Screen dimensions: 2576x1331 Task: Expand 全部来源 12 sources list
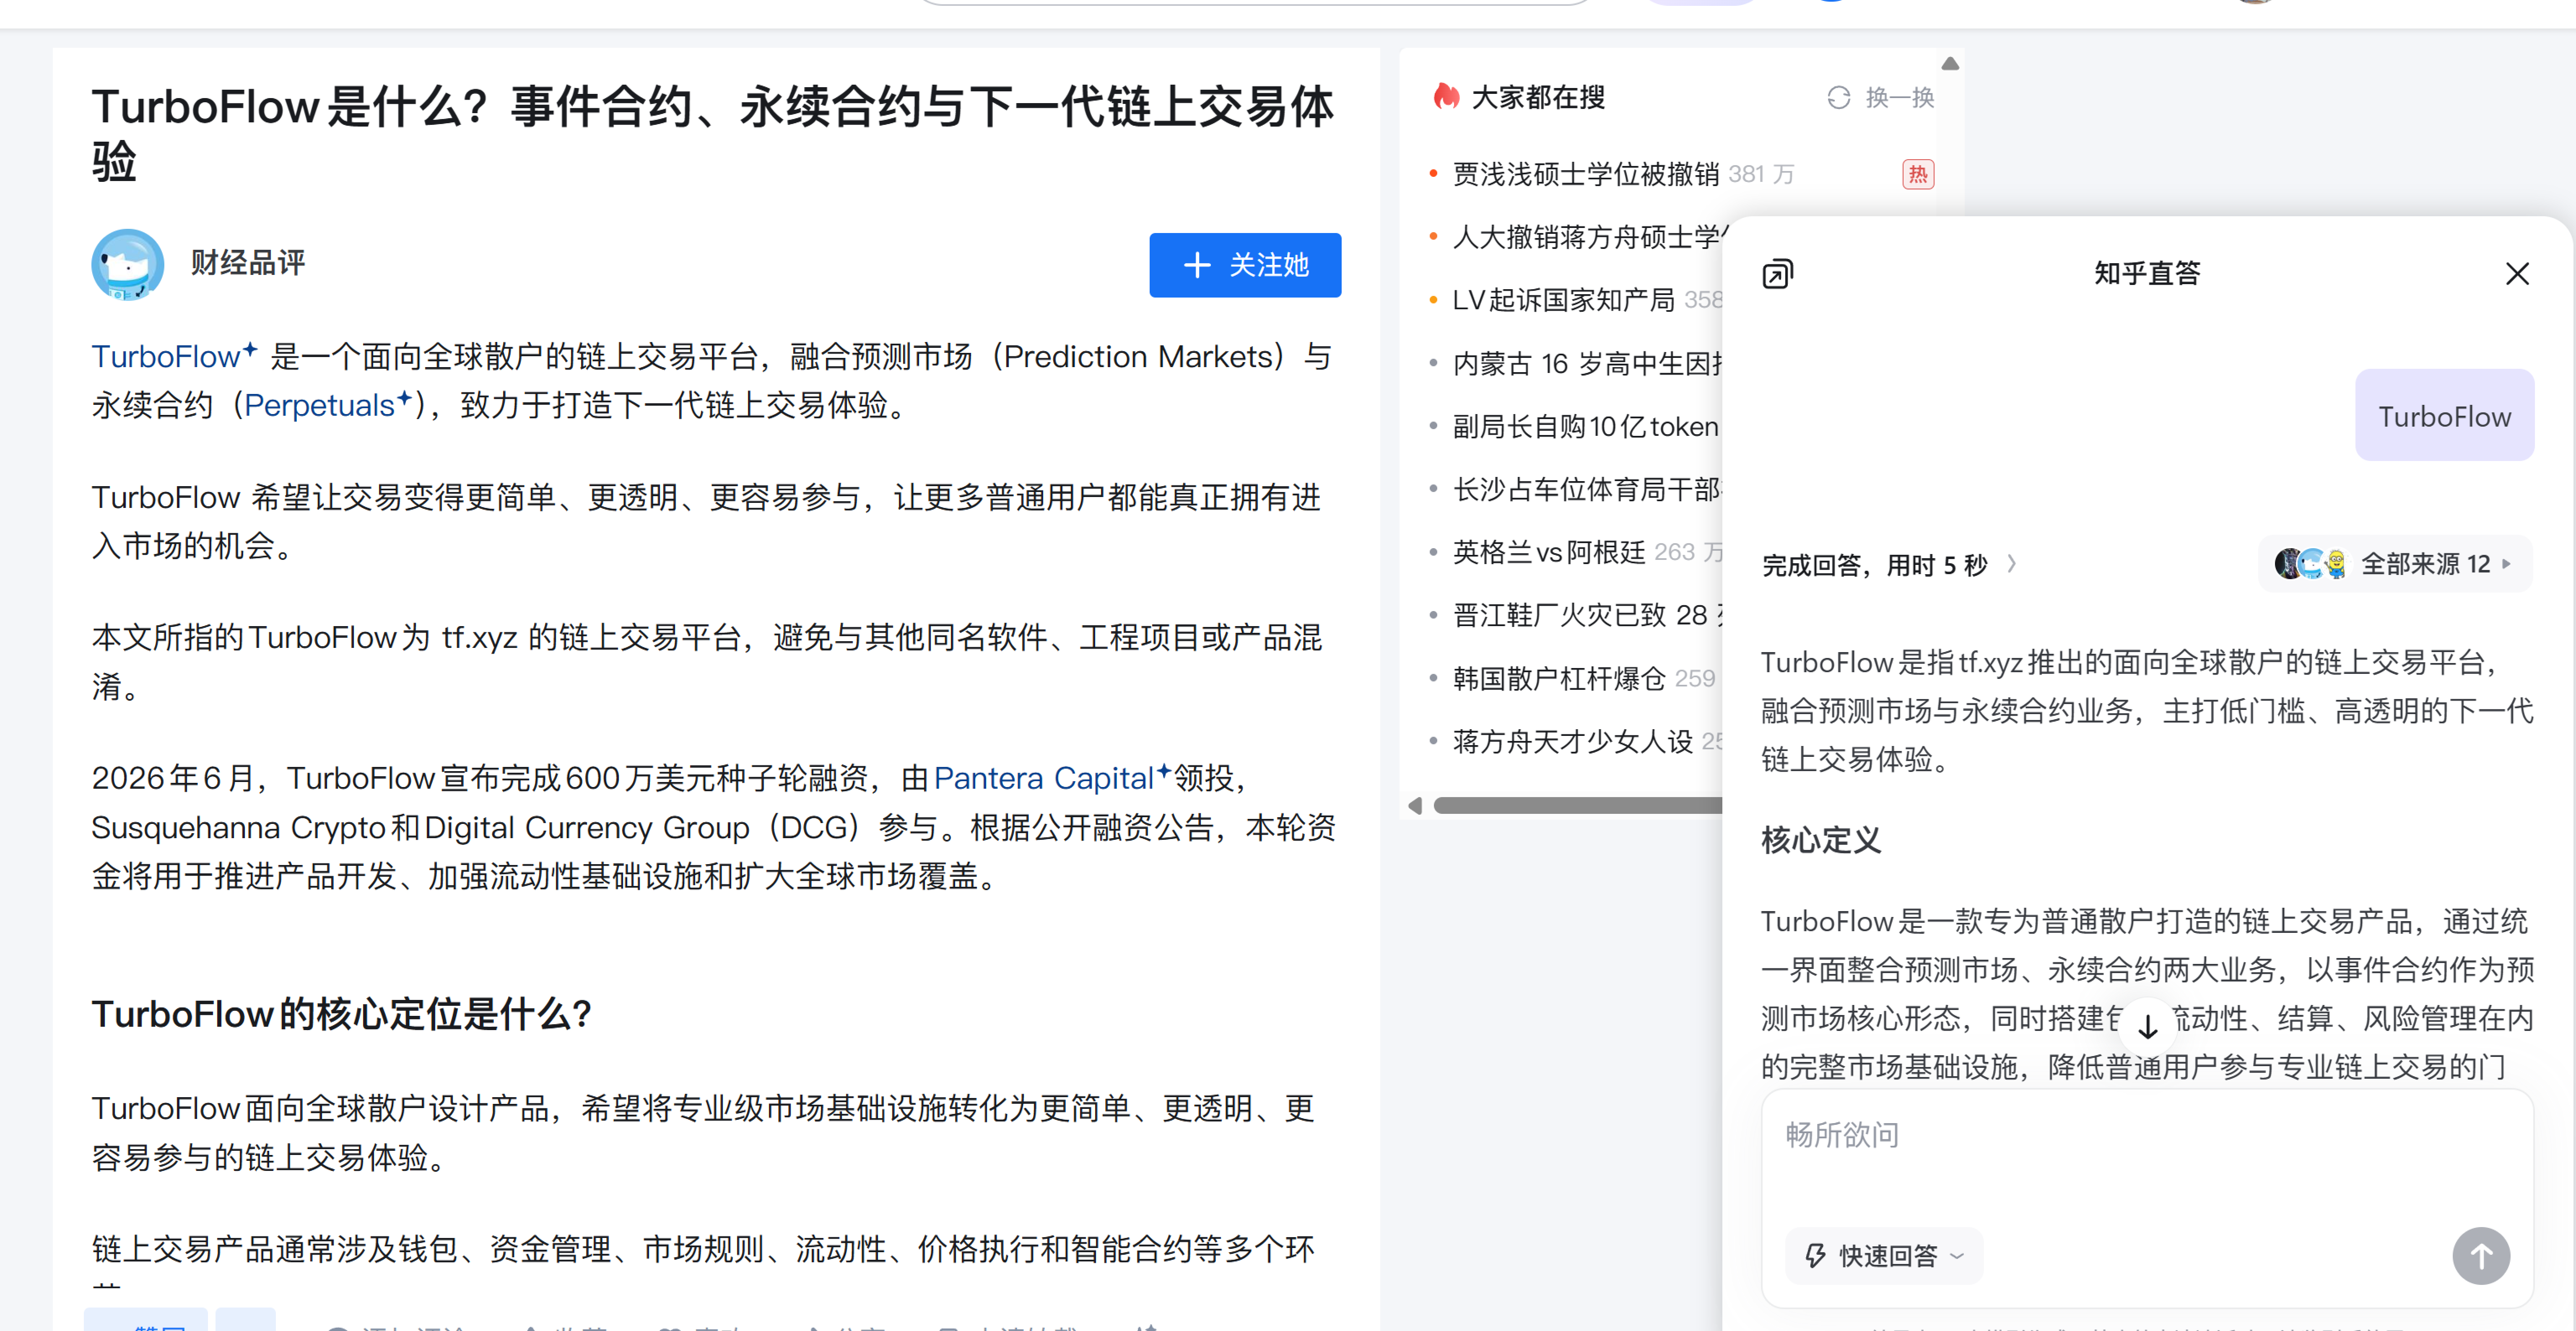click(2394, 564)
